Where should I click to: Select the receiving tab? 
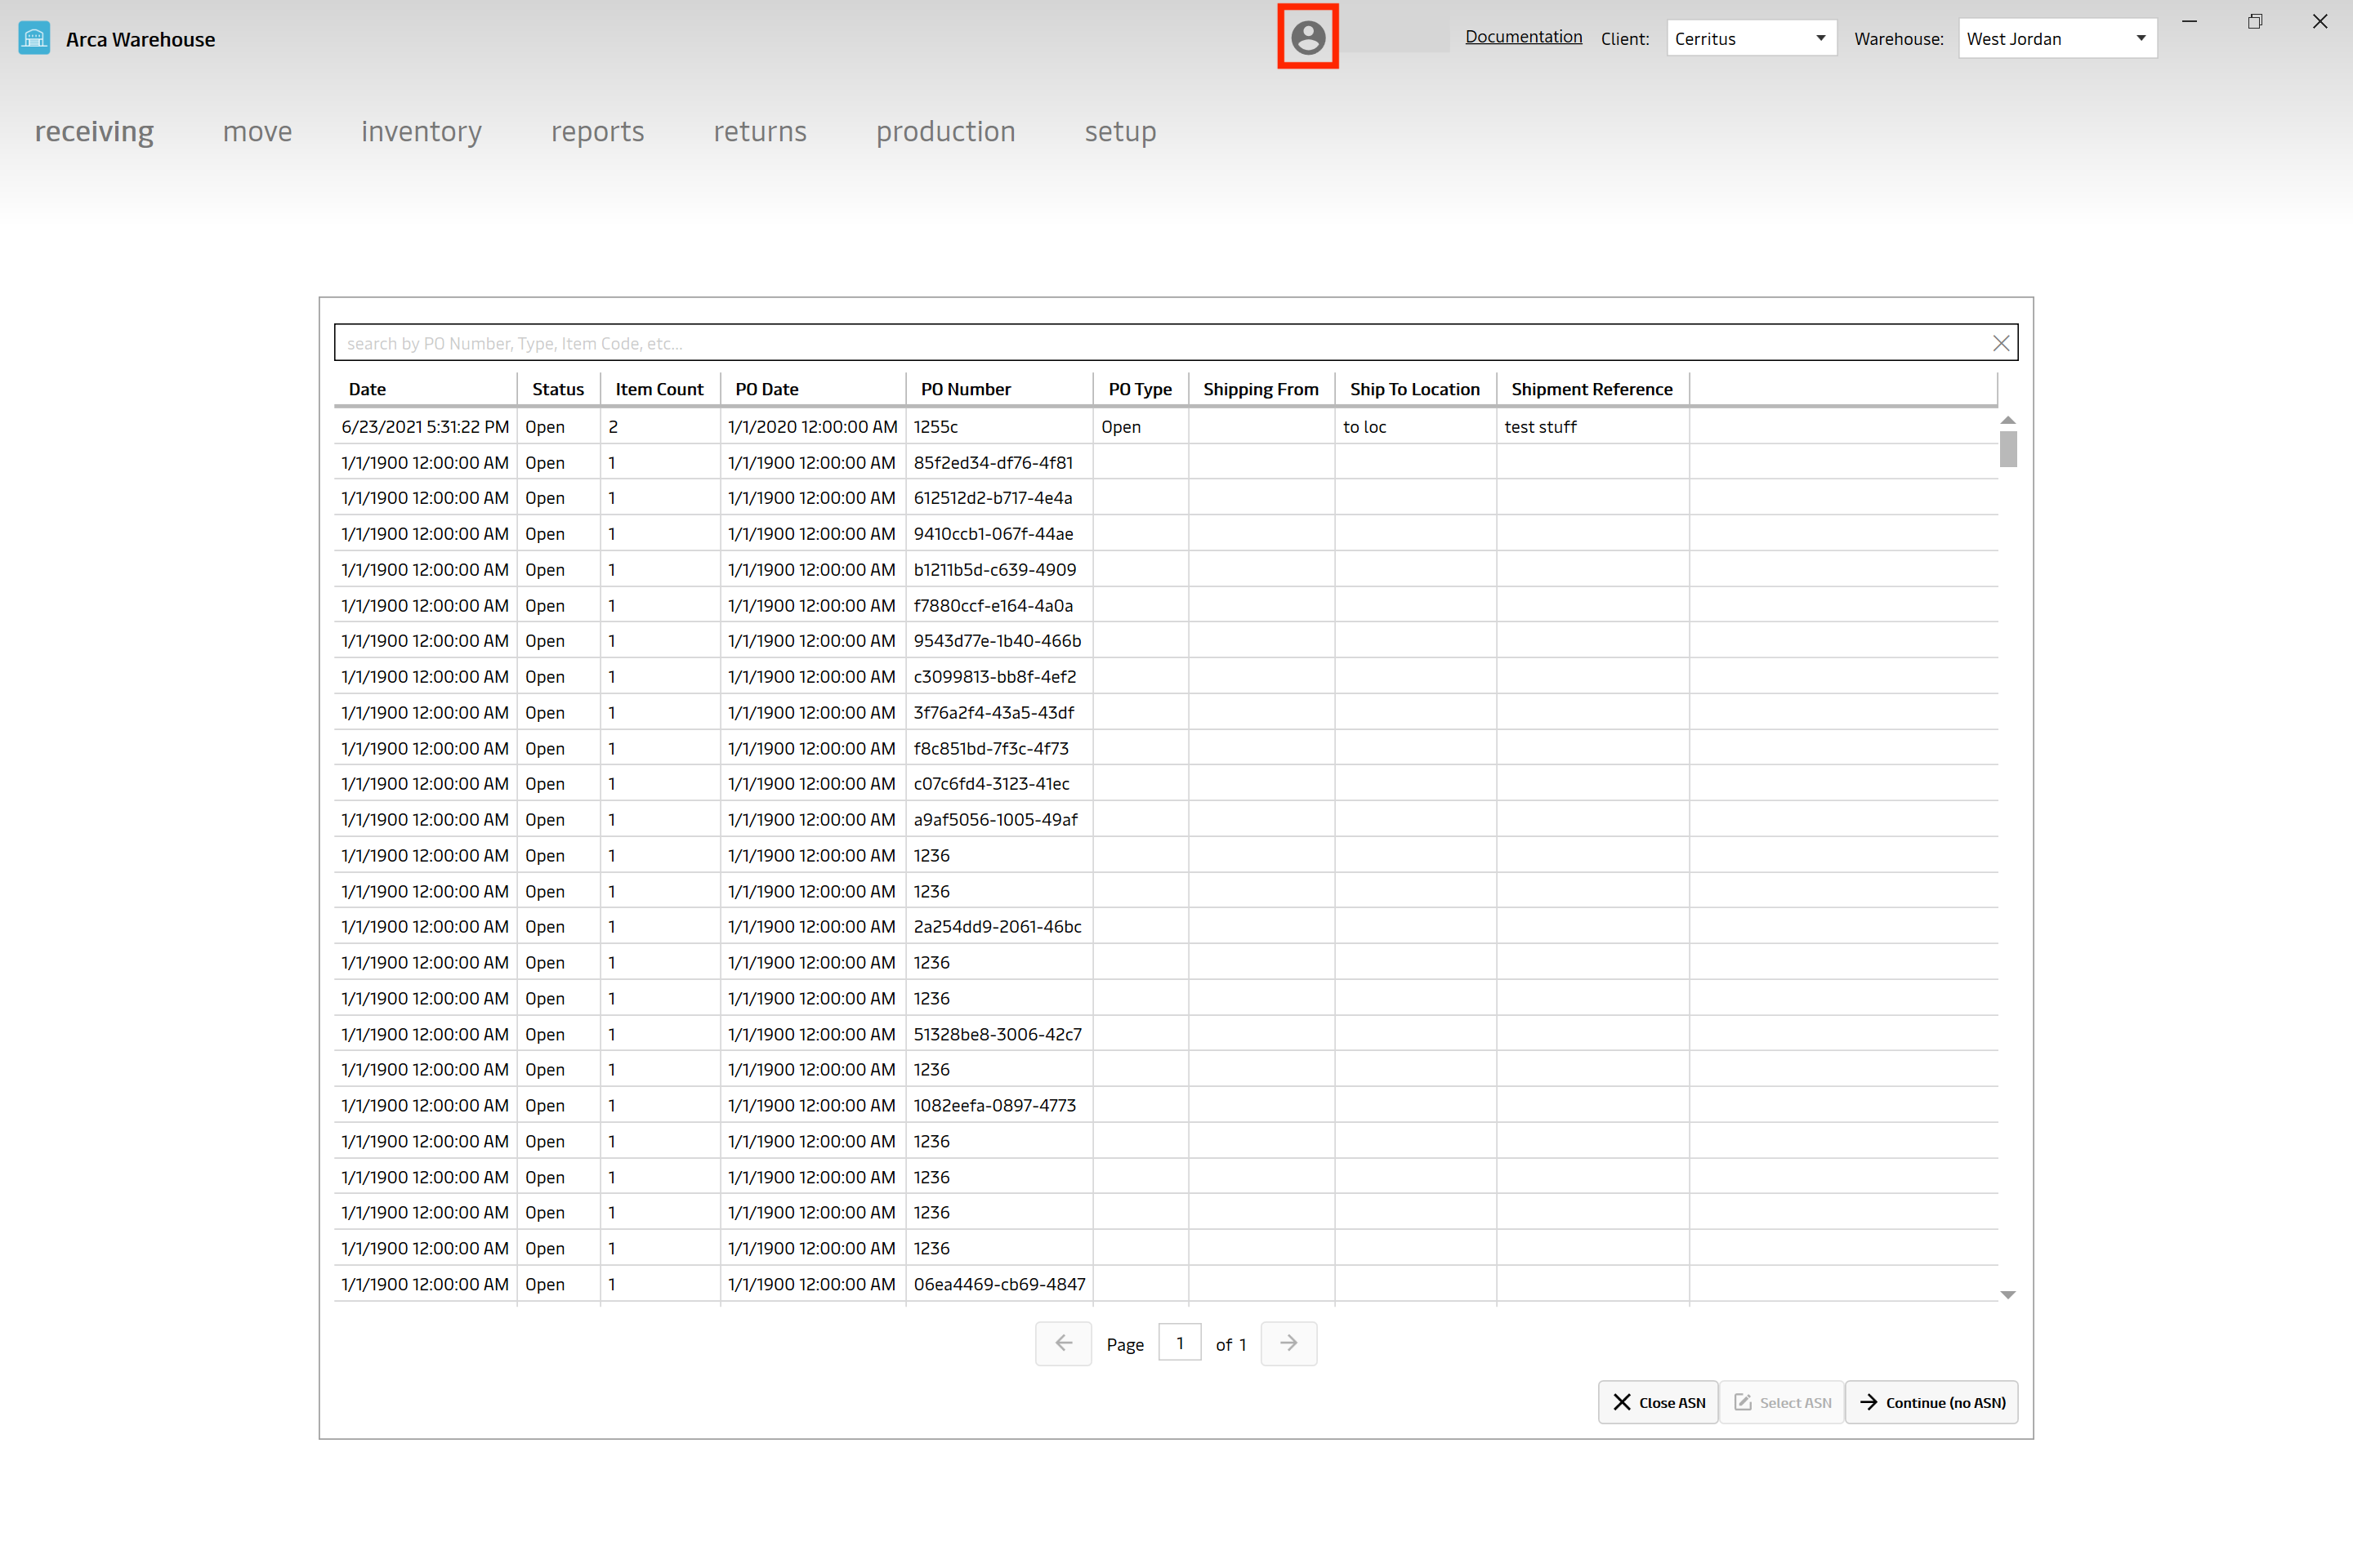[x=93, y=131]
